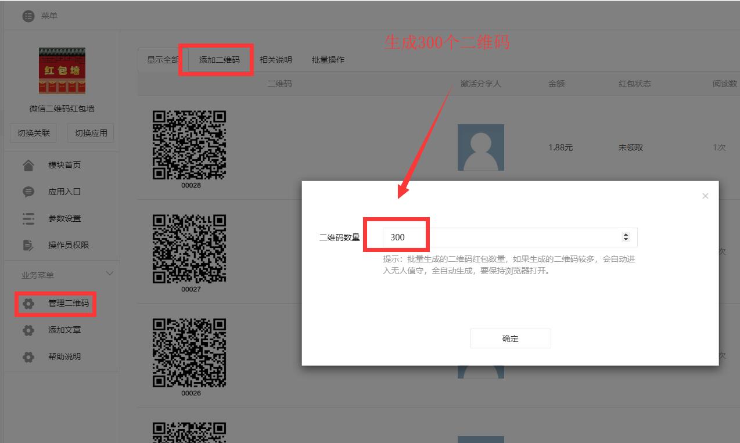The height and width of the screenshot is (443, 740).
Task: Open the 菜单 hamburger icon
Action: (x=28, y=16)
